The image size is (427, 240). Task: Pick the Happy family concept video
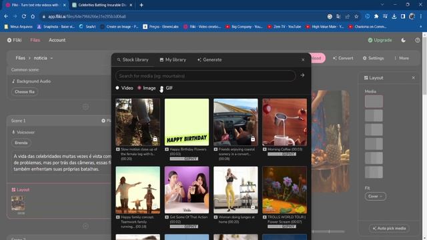point(138,190)
